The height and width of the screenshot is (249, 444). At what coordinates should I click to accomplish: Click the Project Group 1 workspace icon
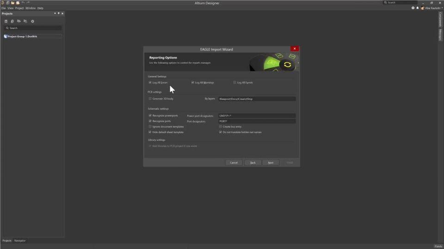(x=6, y=36)
